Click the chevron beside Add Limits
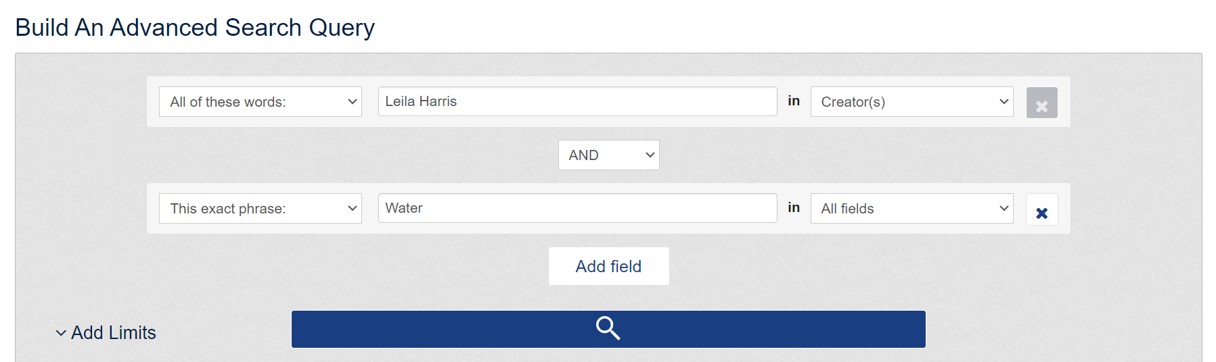The image size is (1216, 362). 61,333
